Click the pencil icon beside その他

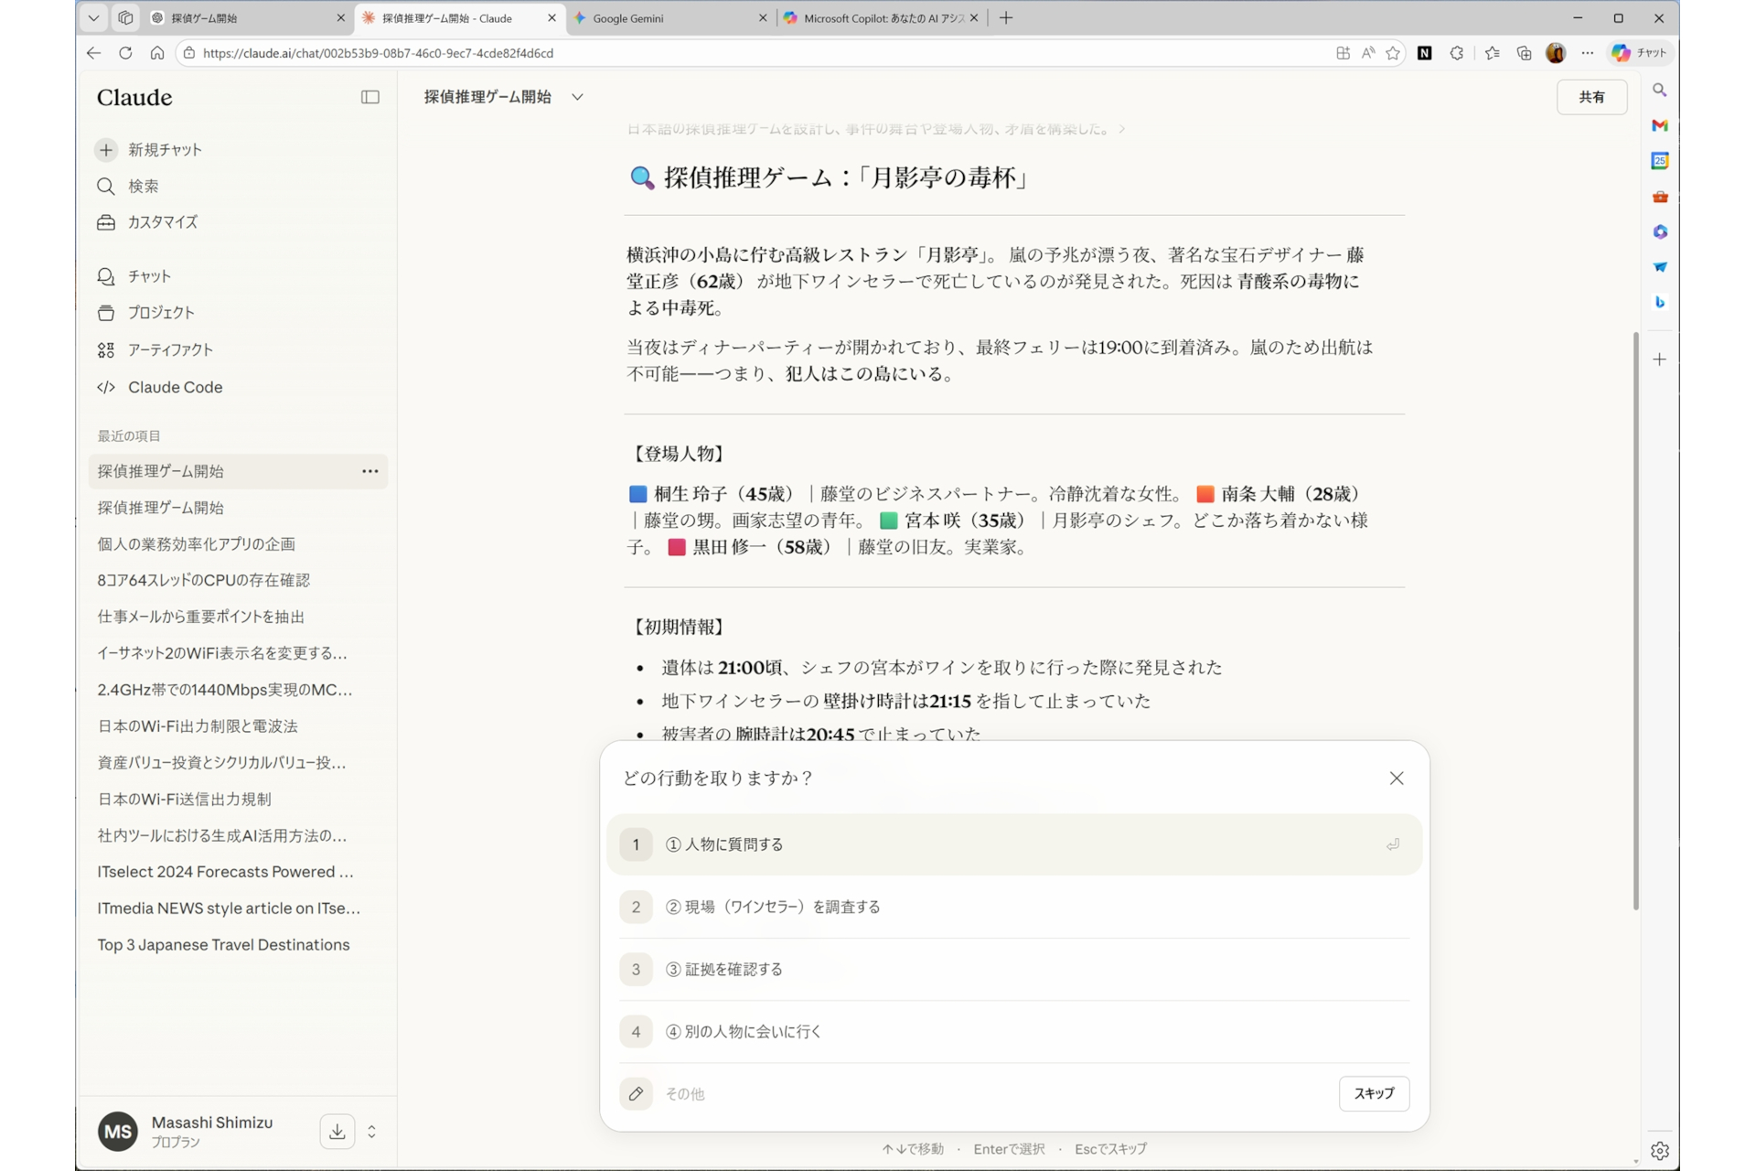(636, 1093)
